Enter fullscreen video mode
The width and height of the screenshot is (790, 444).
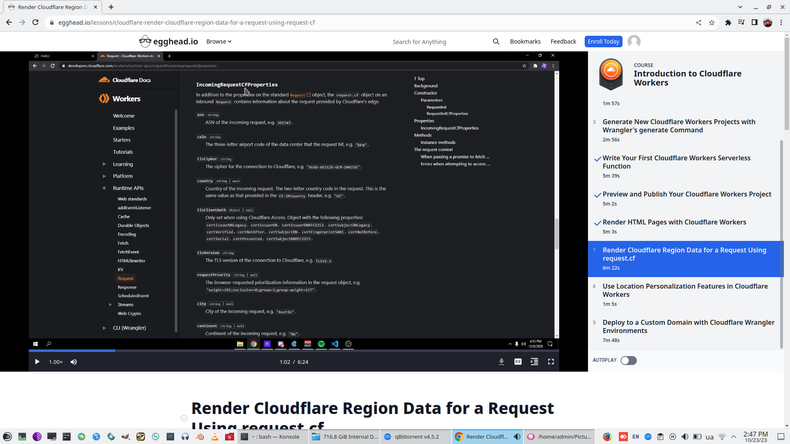(551, 362)
